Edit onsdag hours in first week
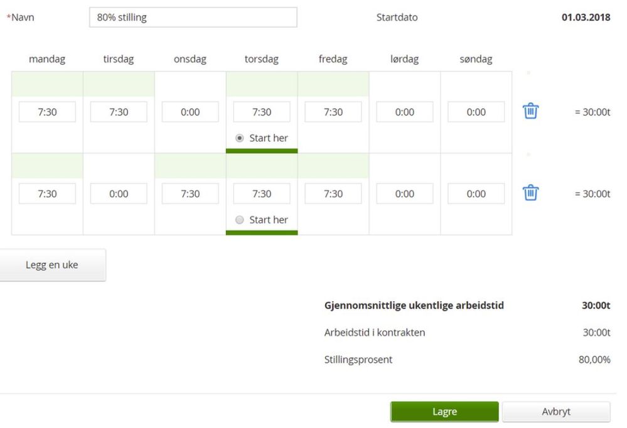The width and height of the screenshot is (627, 428). click(190, 112)
